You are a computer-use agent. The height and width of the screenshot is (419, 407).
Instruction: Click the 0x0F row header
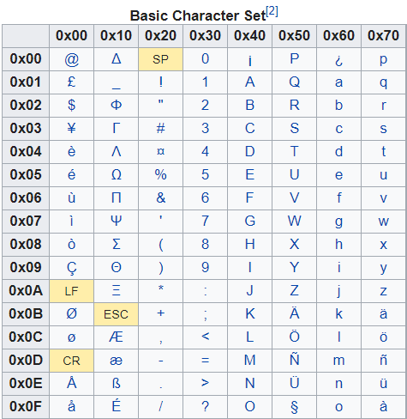[x=26, y=407]
